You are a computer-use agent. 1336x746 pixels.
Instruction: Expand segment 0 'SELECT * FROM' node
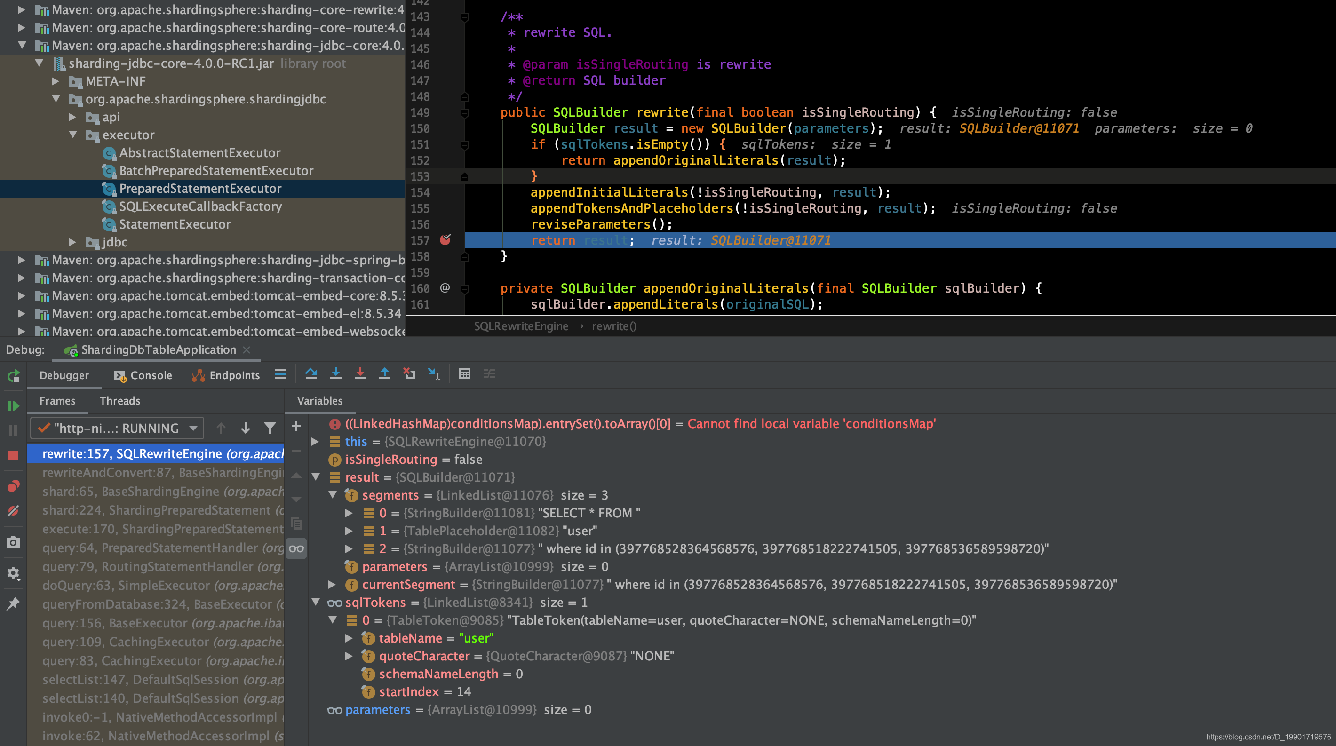click(x=349, y=513)
